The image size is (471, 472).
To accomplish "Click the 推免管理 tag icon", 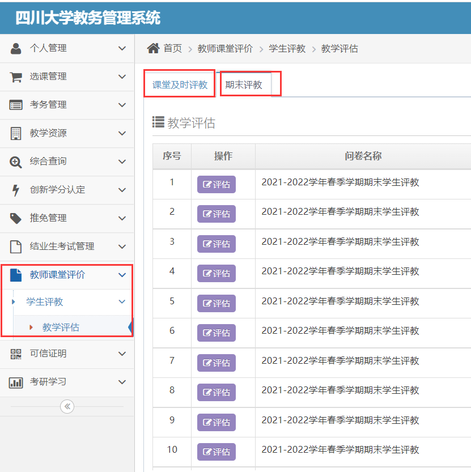I will [16, 219].
